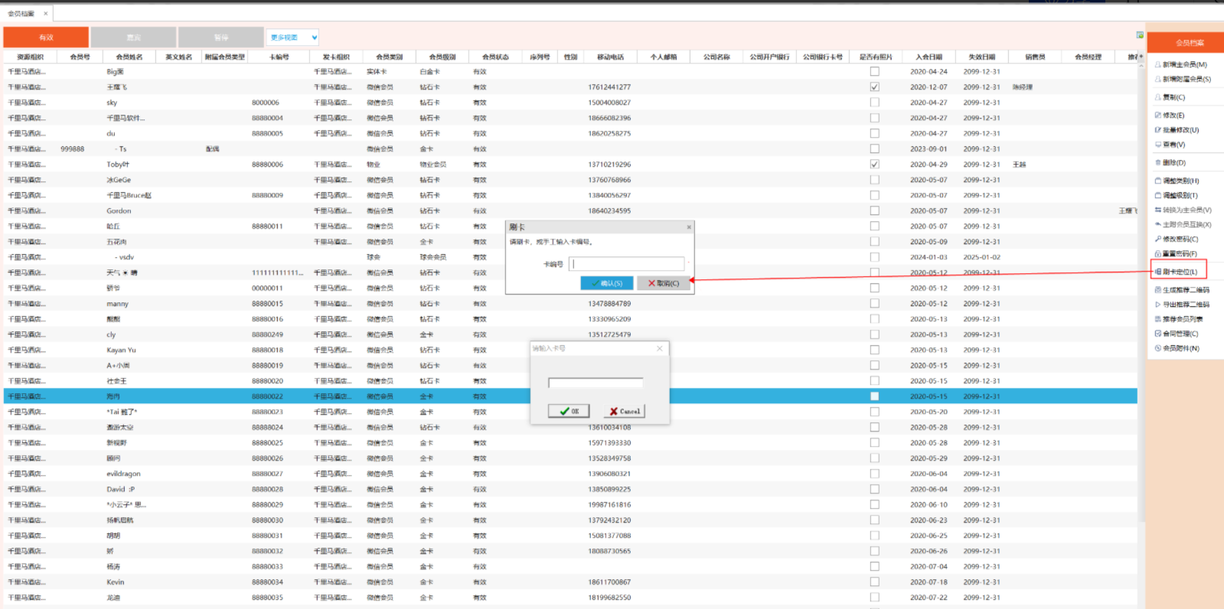This screenshot has width=1224, height=609.
Task: Expand the column chooser arrow at table's right edge
Action: (x=1141, y=57)
